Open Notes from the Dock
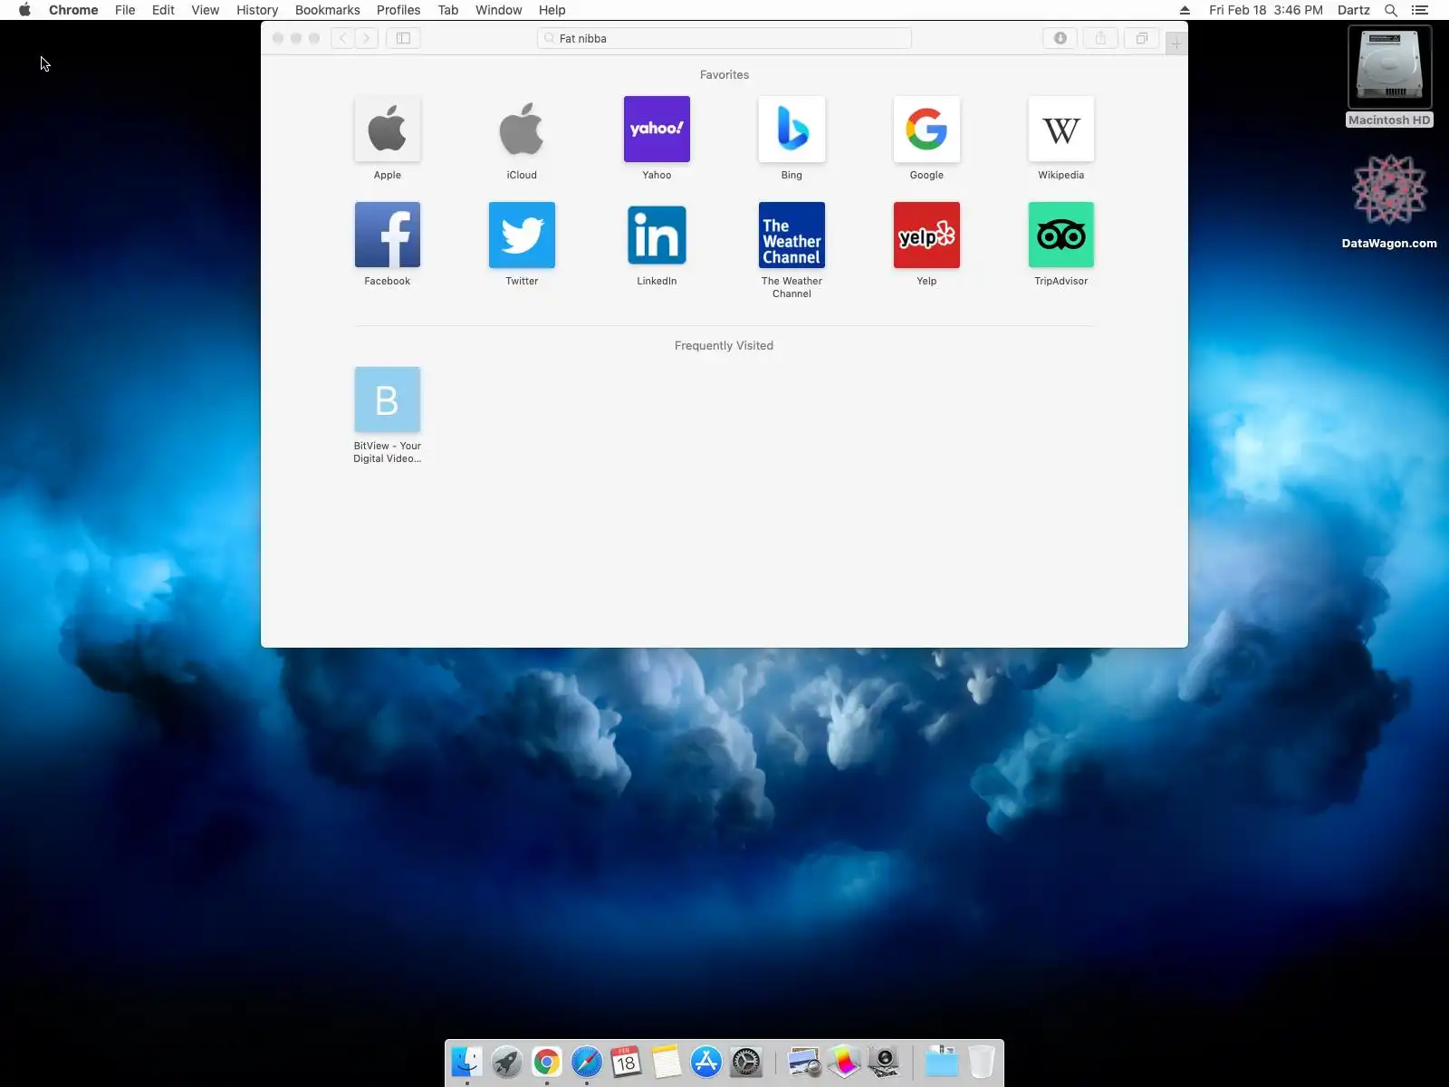The width and height of the screenshot is (1449, 1087). (667, 1062)
